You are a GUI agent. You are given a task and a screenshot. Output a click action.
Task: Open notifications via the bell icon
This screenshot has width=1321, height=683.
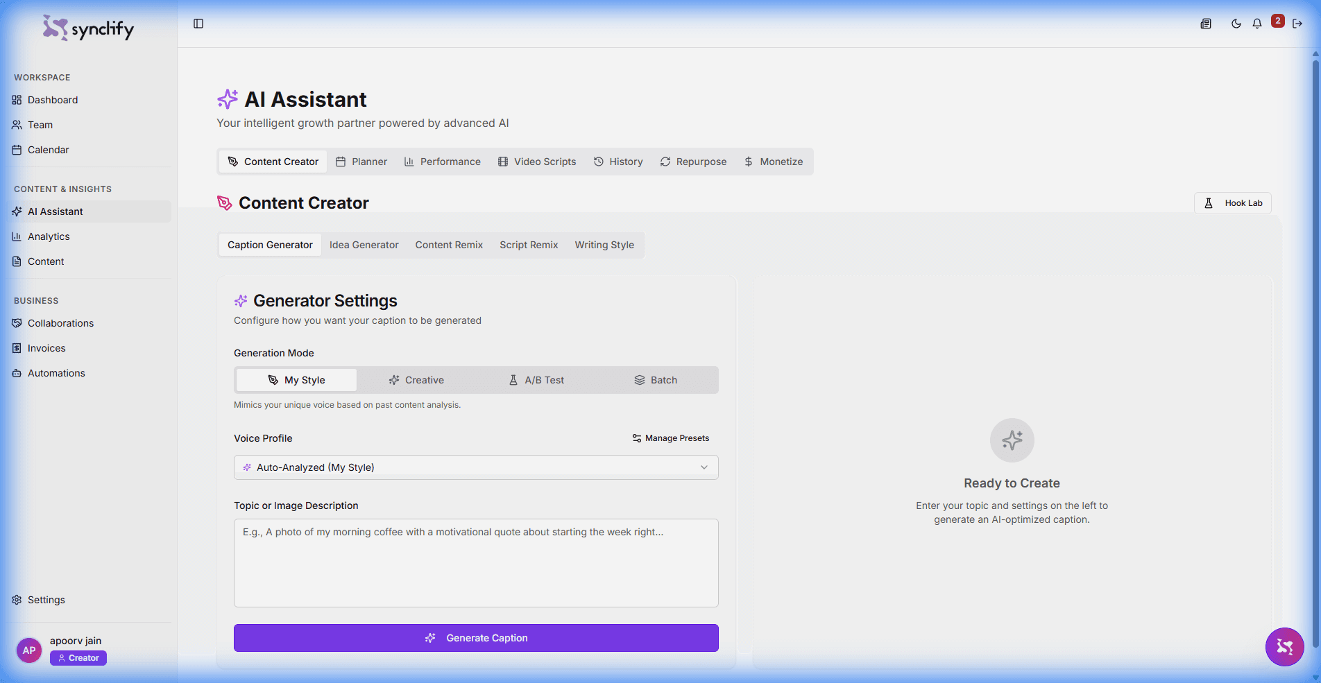coord(1257,23)
